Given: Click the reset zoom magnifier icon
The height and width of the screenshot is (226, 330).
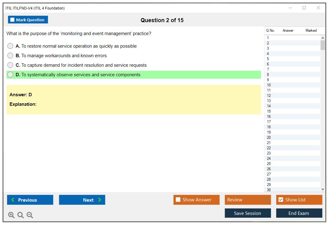Looking at the screenshot, I should (x=21, y=215).
